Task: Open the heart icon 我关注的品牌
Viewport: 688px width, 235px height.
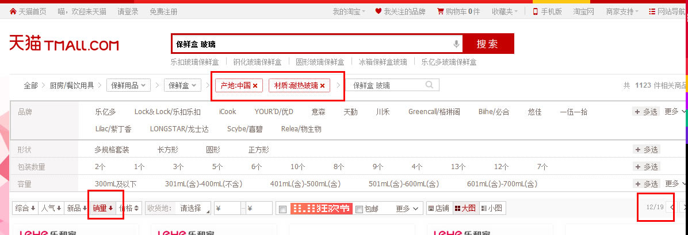Action: click(x=400, y=12)
